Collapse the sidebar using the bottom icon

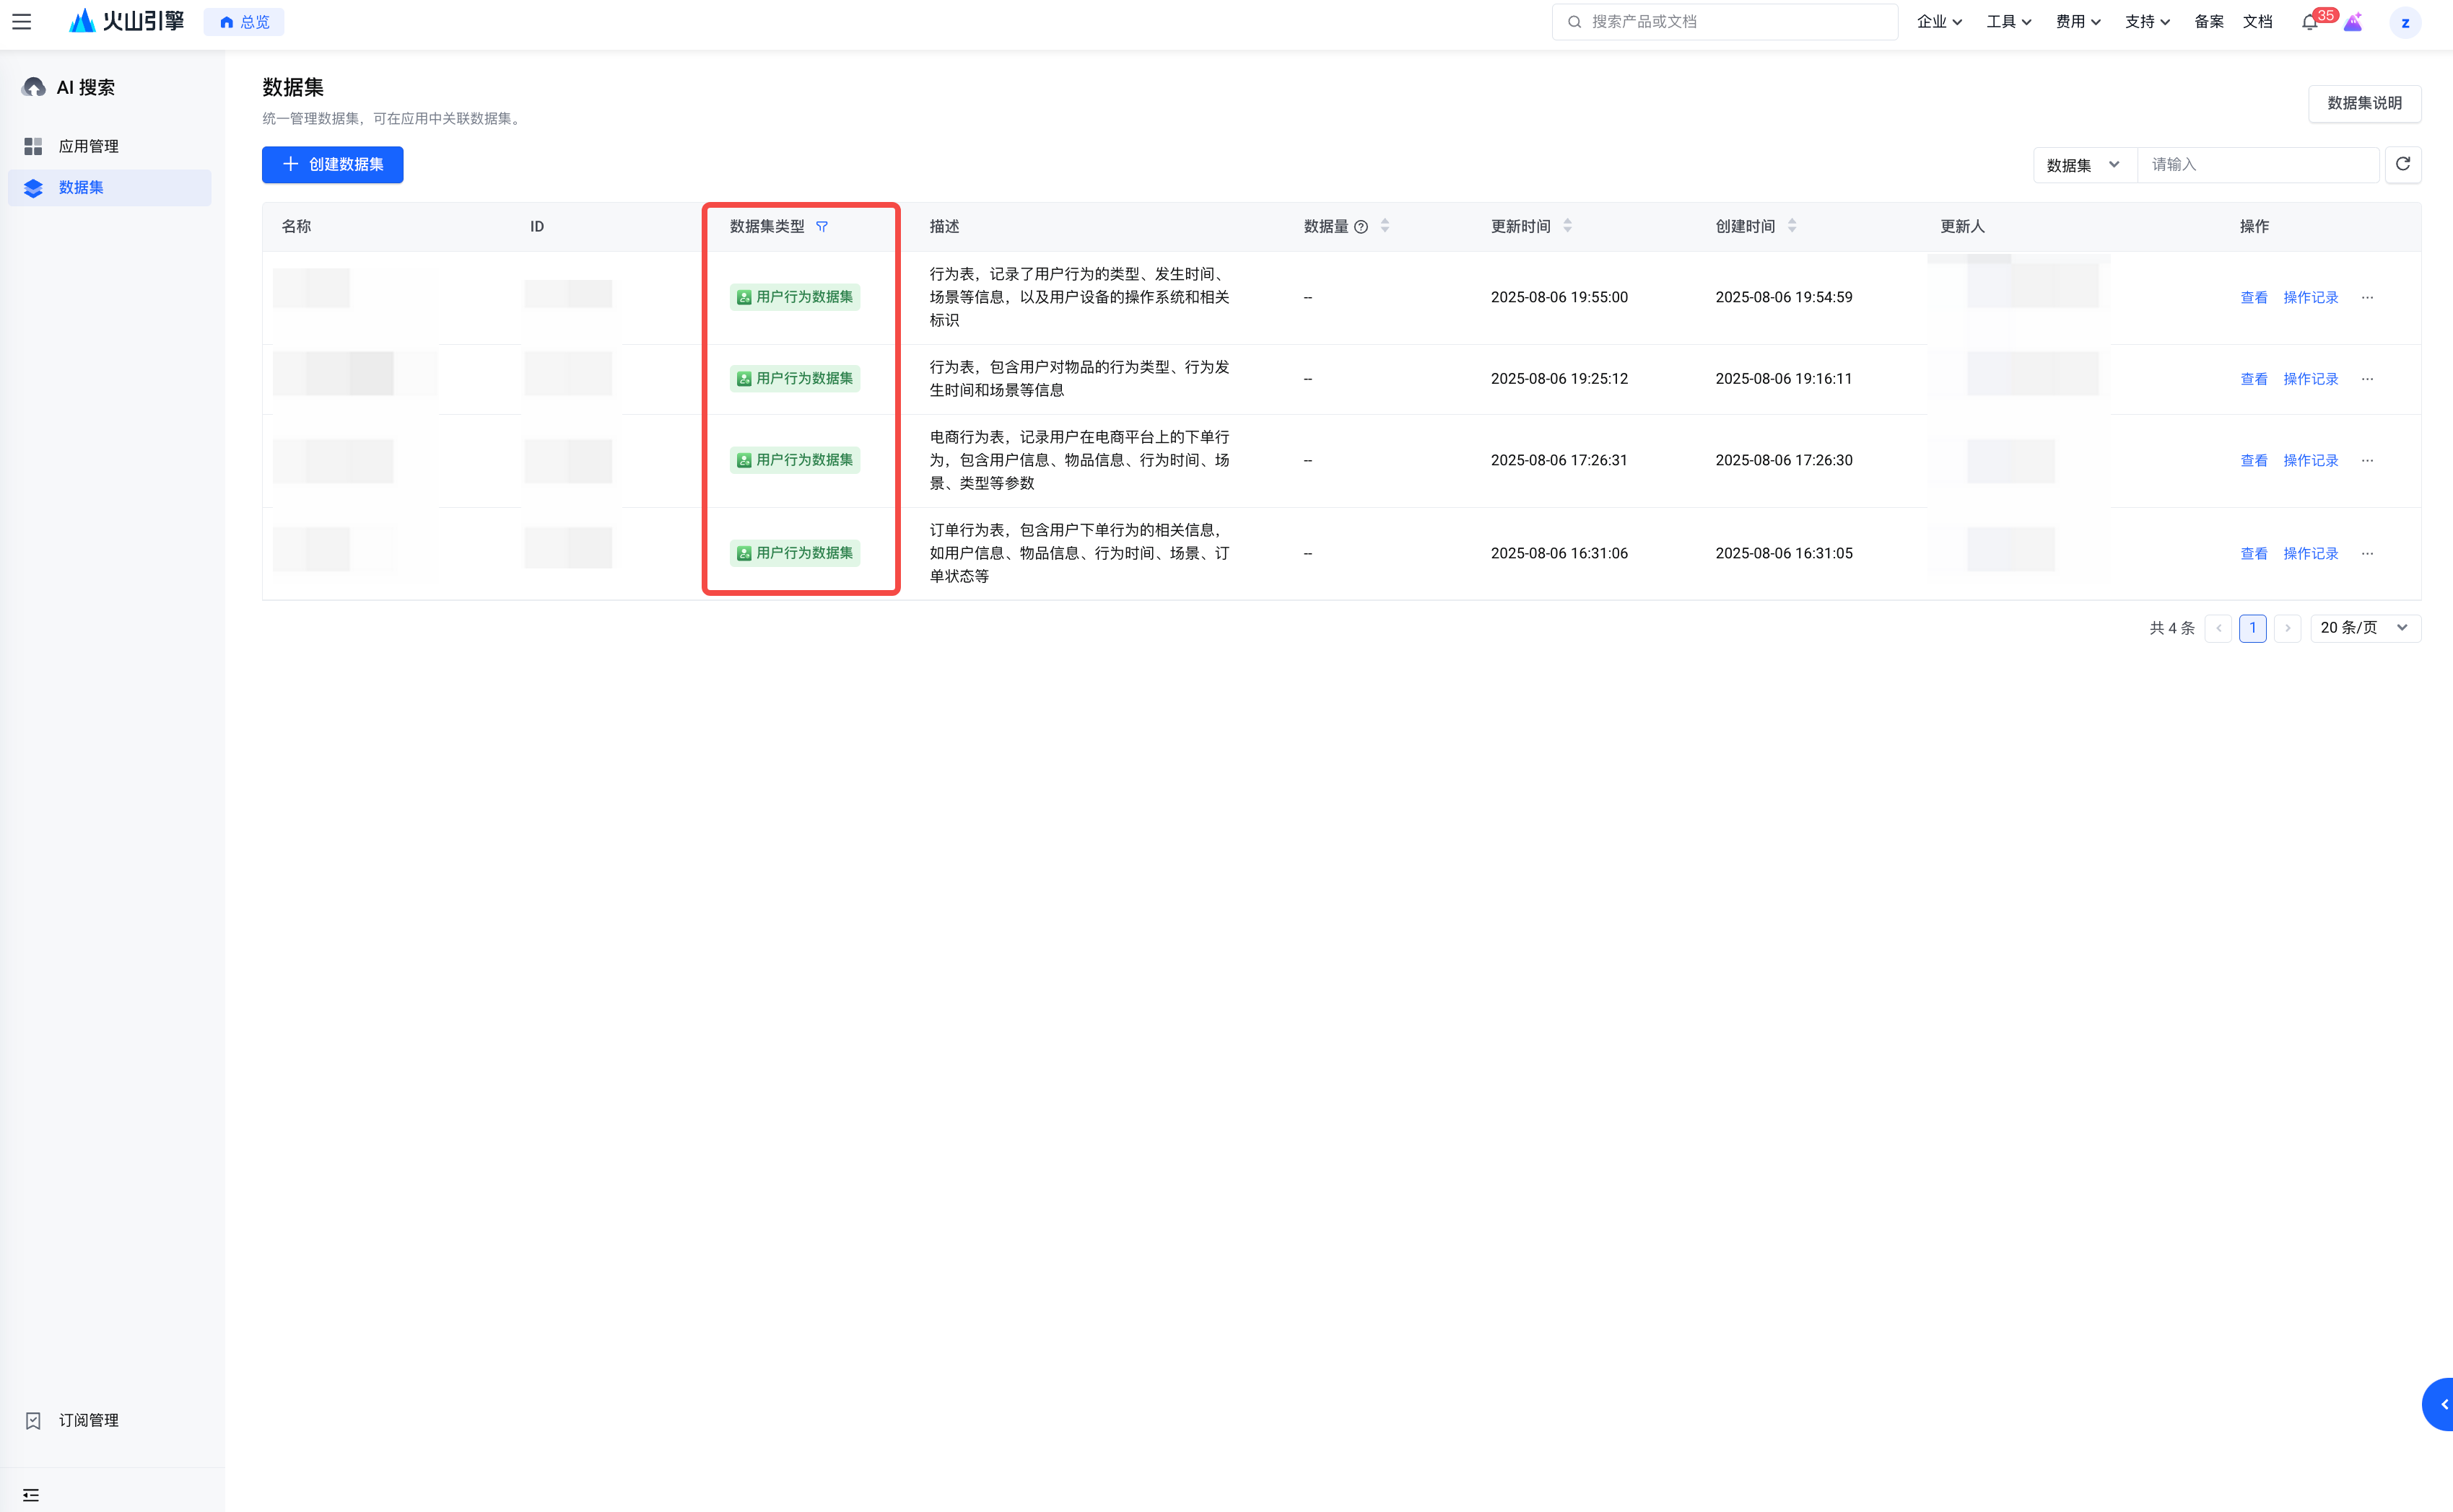31,1494
